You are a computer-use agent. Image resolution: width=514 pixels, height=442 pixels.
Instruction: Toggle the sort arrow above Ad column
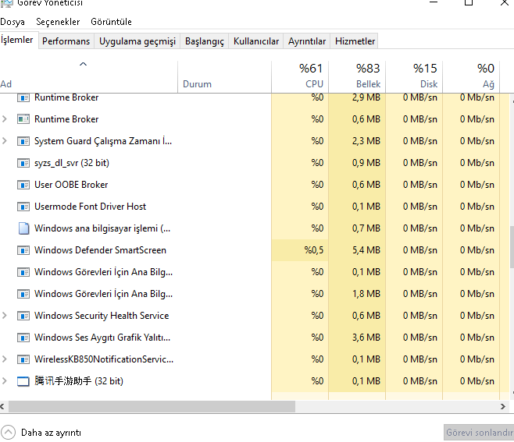click(x=84, y=64)
